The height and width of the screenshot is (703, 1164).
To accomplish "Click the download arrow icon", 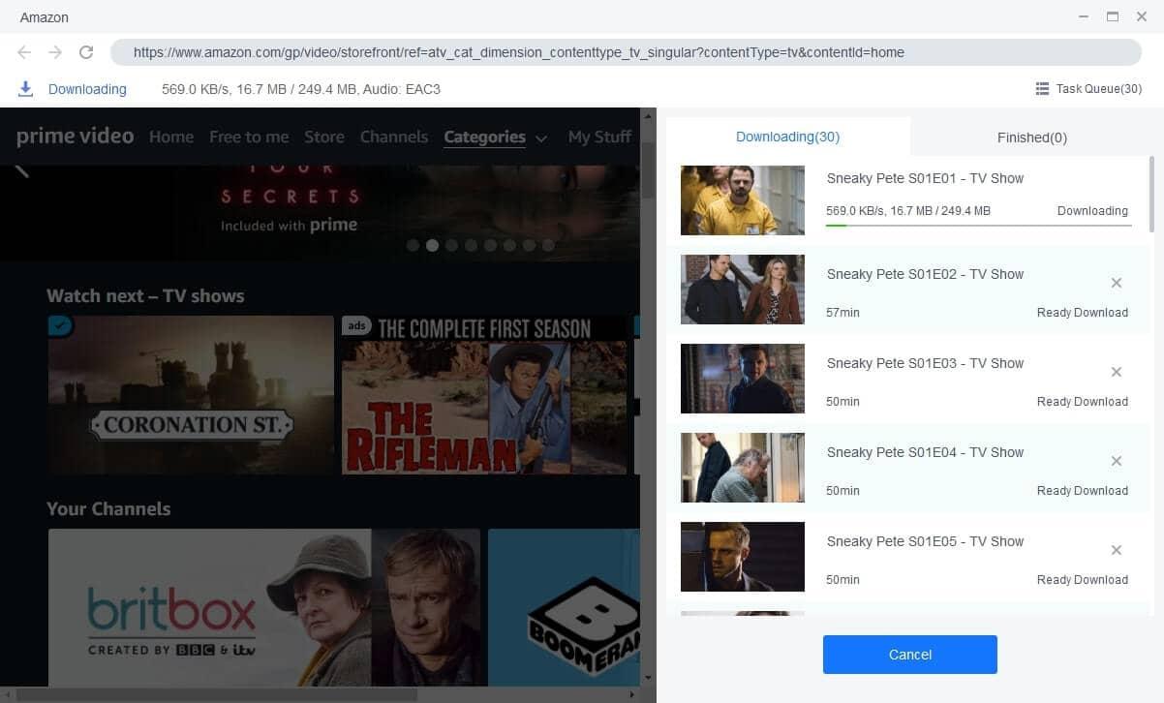I will tap(26, 89).
